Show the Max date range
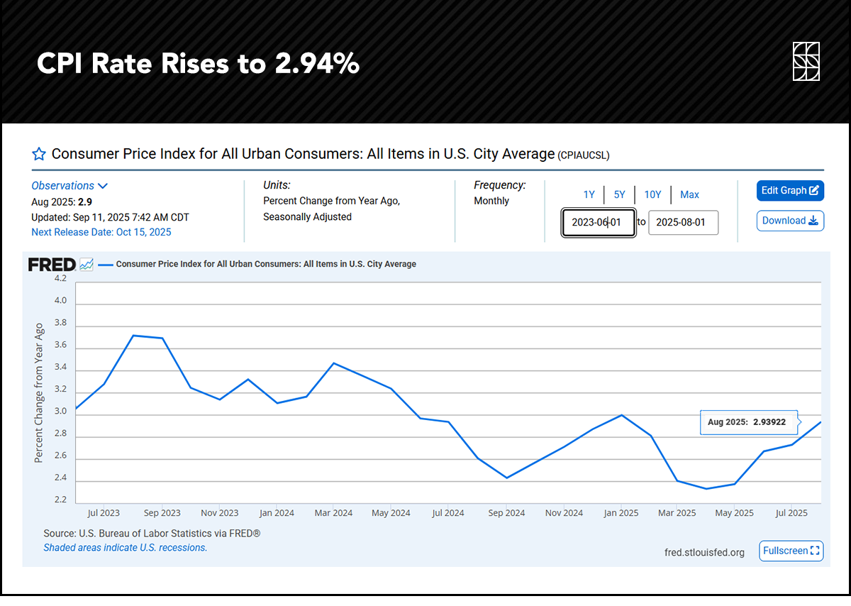Viewport: 851px width, 606px height. pos(689,194)
